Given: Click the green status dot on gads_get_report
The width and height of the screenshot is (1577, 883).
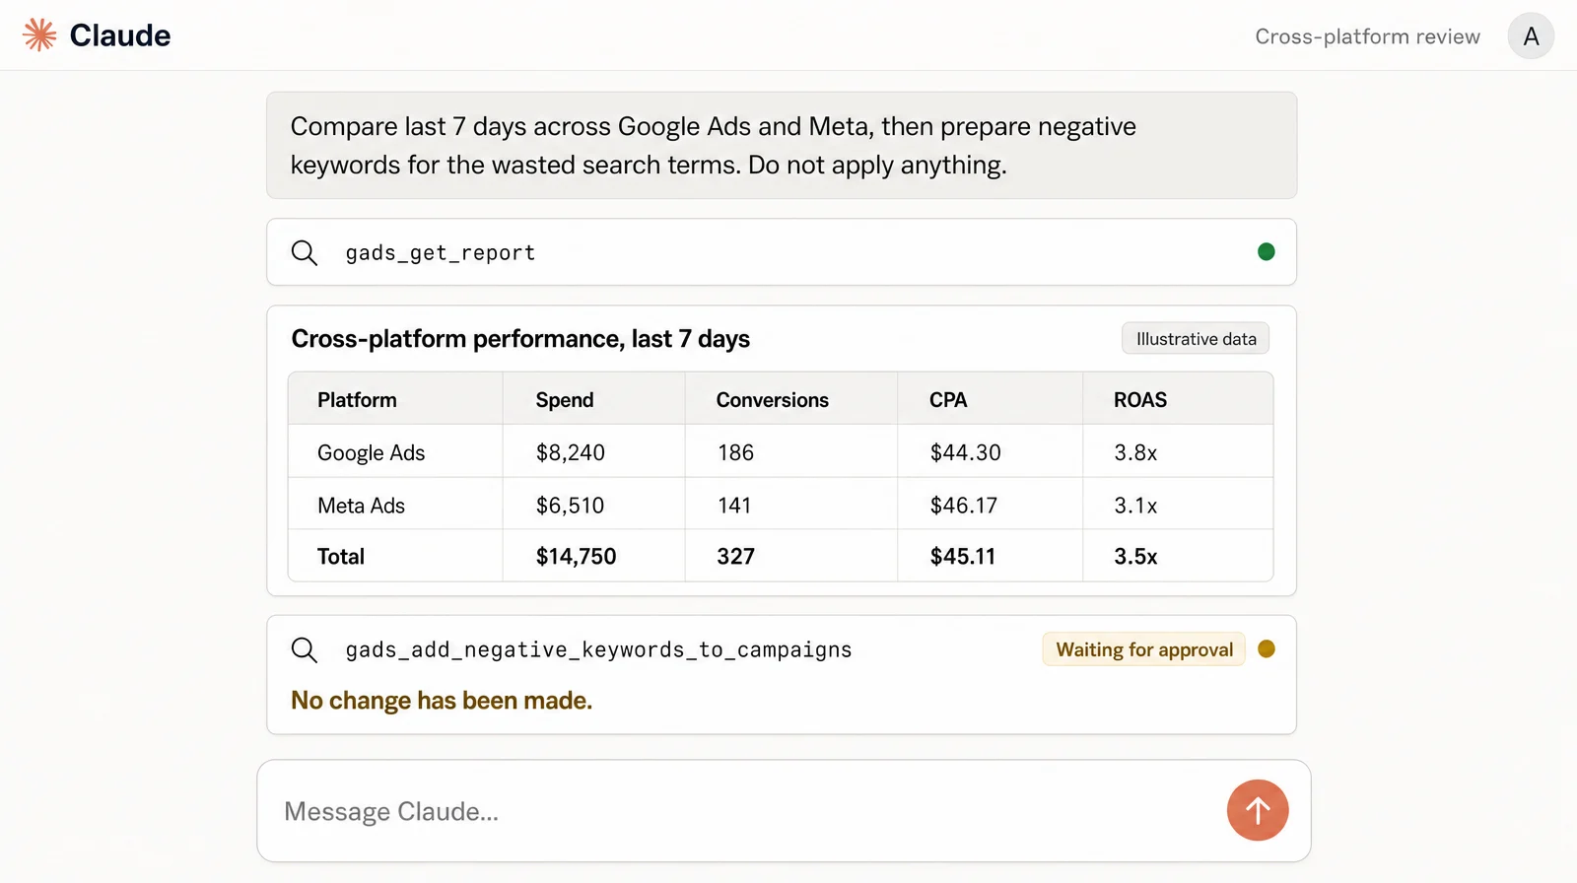Looking at the screenshot, I should click(x=1267, y=251).
